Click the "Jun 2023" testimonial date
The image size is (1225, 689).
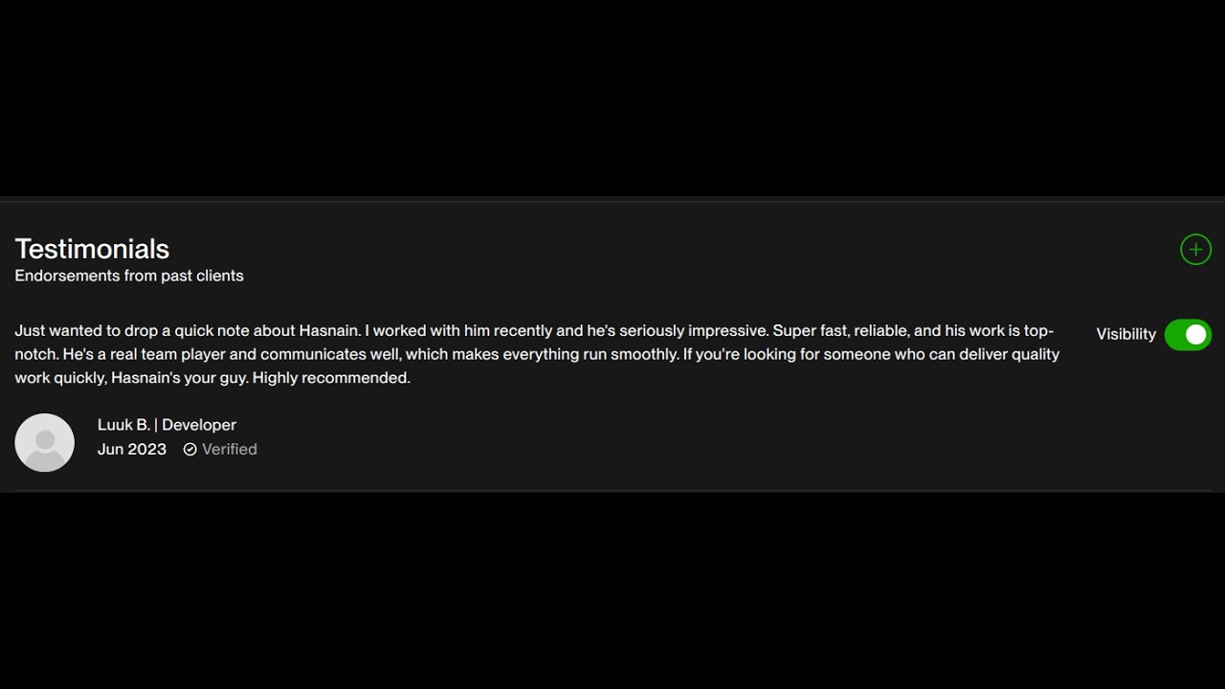tap(132, 450)
